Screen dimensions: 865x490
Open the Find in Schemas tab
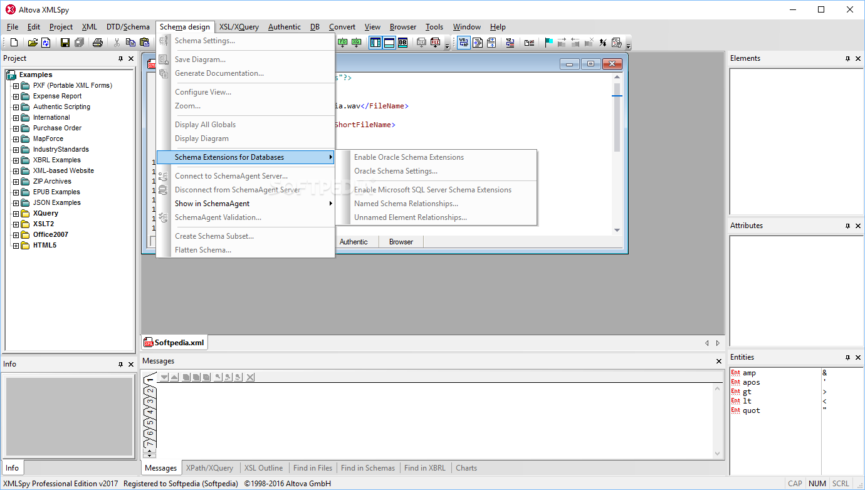pyautogui.click(x=368, y=468)
